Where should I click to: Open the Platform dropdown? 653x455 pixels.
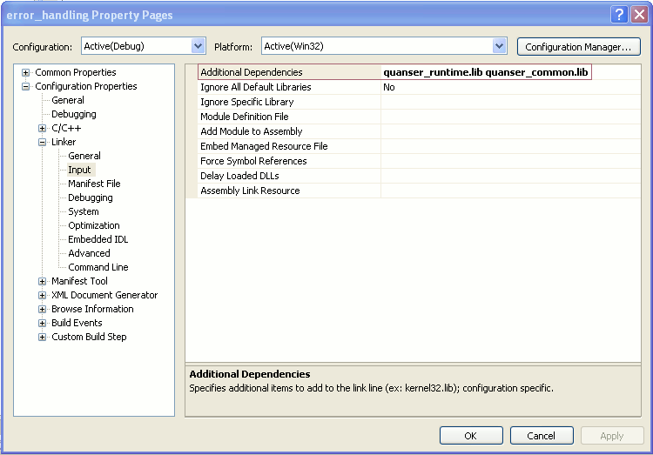[500, 46]
